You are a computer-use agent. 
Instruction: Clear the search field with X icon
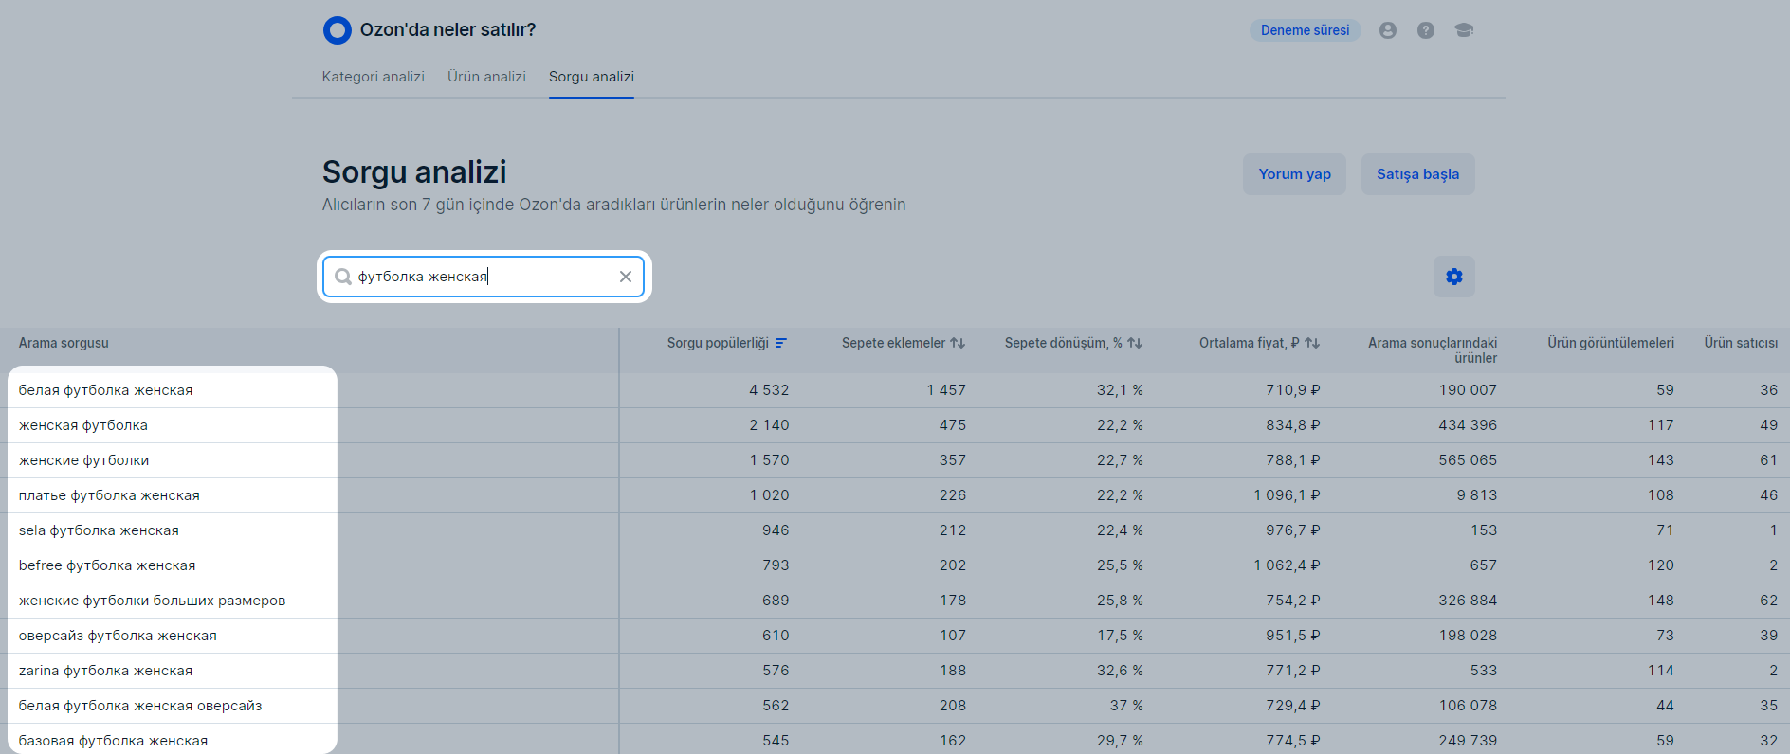[x=626, y=277]
